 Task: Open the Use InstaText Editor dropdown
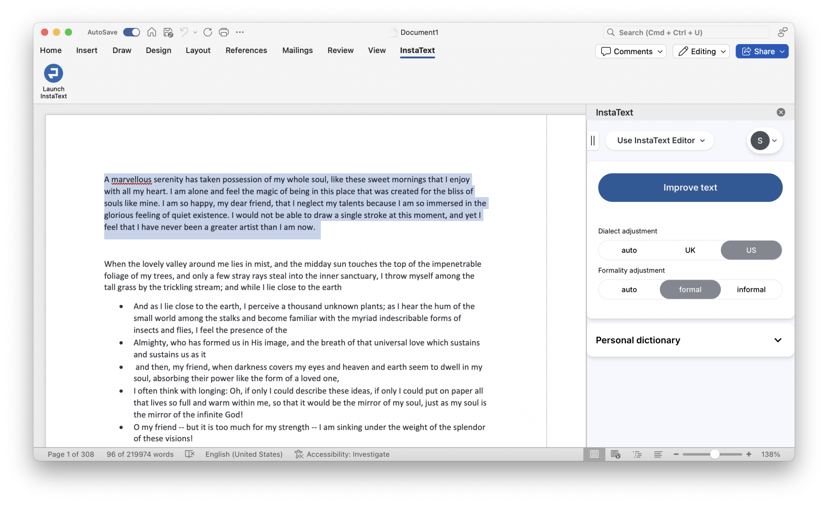tap(659, 140)
